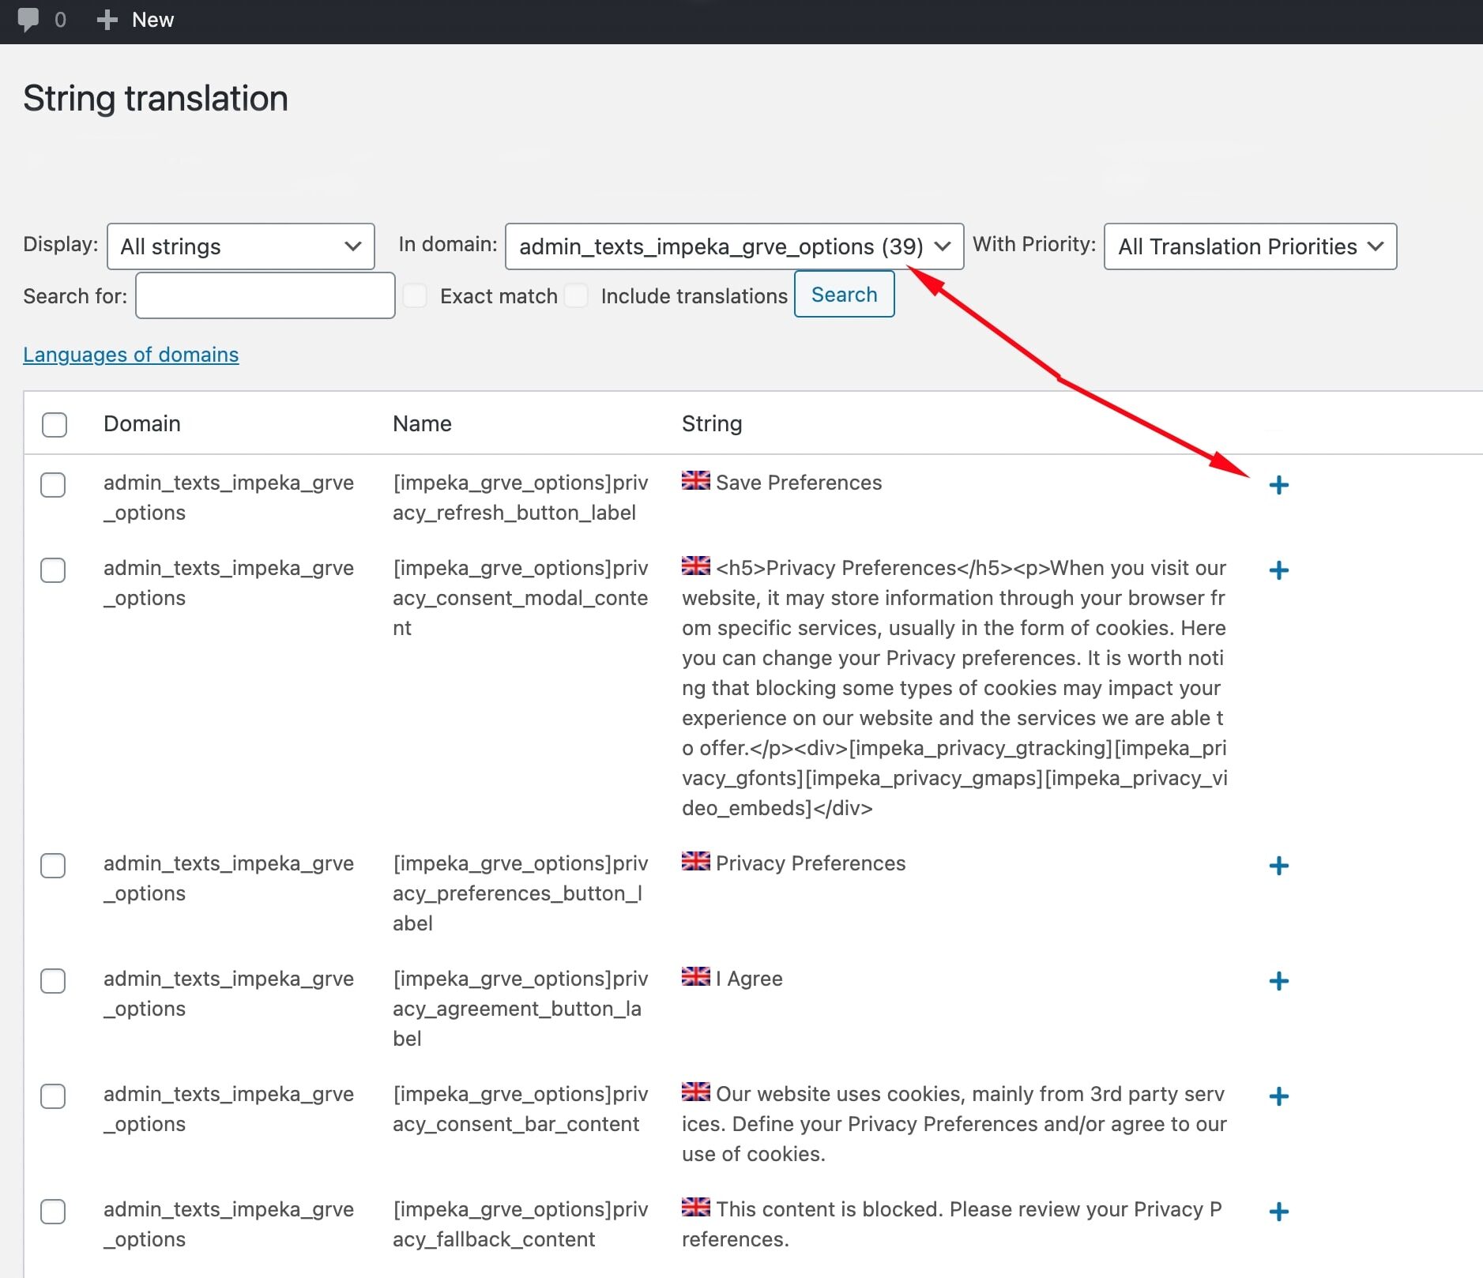The width and height of the screenshot is (1483, 1278).
Task: Select the privacy_consent_modal_content row checkbox
Action: pyautogui.click(x=53, y=570)
